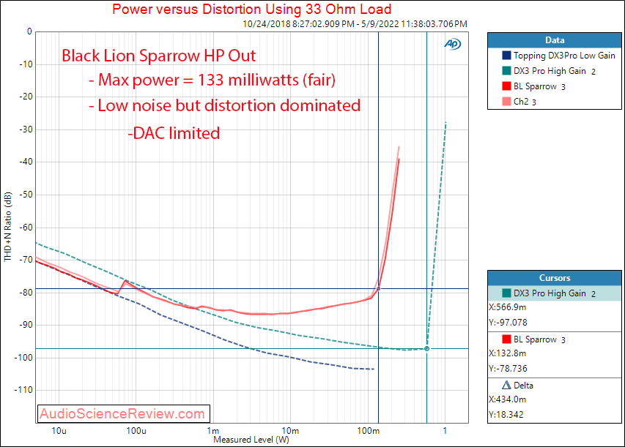Click the Topping DX3Pro Low Gain color swatch
The width and height of the screenshot is (625, 447).
pos(506,56)
